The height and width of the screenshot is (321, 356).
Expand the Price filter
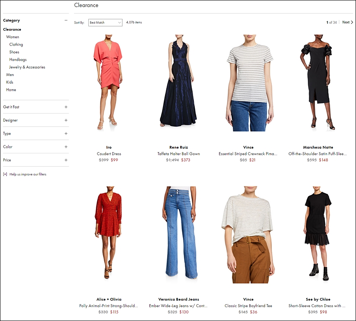(66, 160)
